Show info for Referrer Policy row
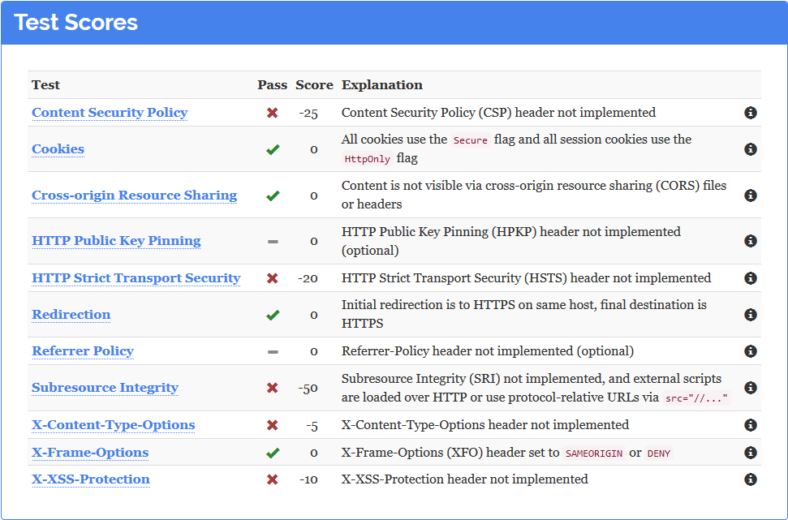Screen dimensions: 788x520 point(751,351)
